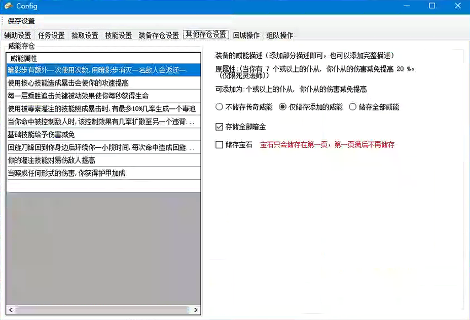Choose 仅储存添加的威能 radio option
470x320 pixels.
point(283,107)
